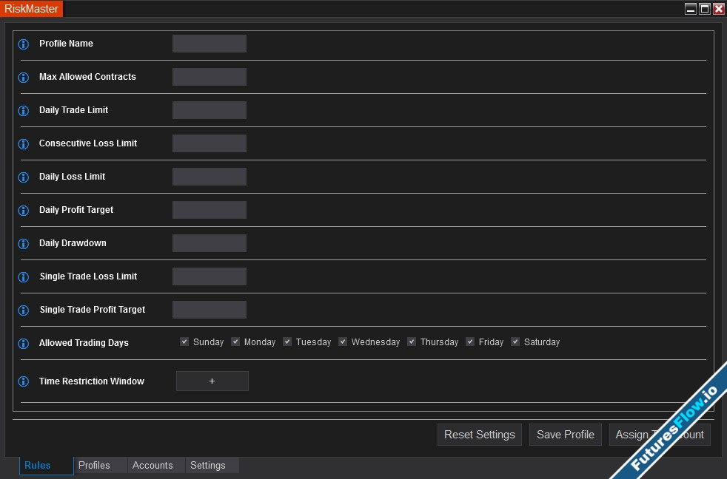The height and width of the screenshot is (479, 727).
Task: Switch to the Profiles tab
Action: pos(94,465)
